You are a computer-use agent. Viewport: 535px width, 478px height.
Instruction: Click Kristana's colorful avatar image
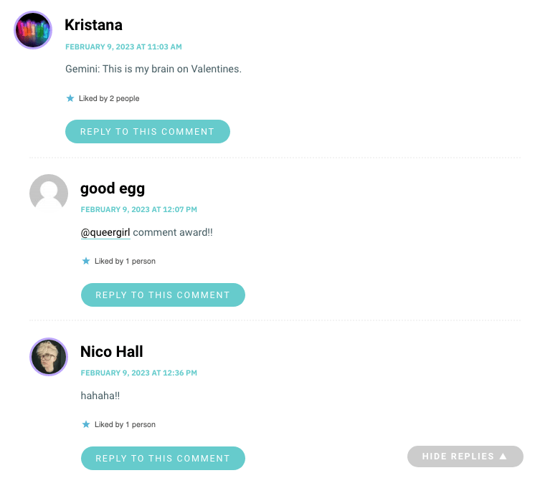(33, 30)
